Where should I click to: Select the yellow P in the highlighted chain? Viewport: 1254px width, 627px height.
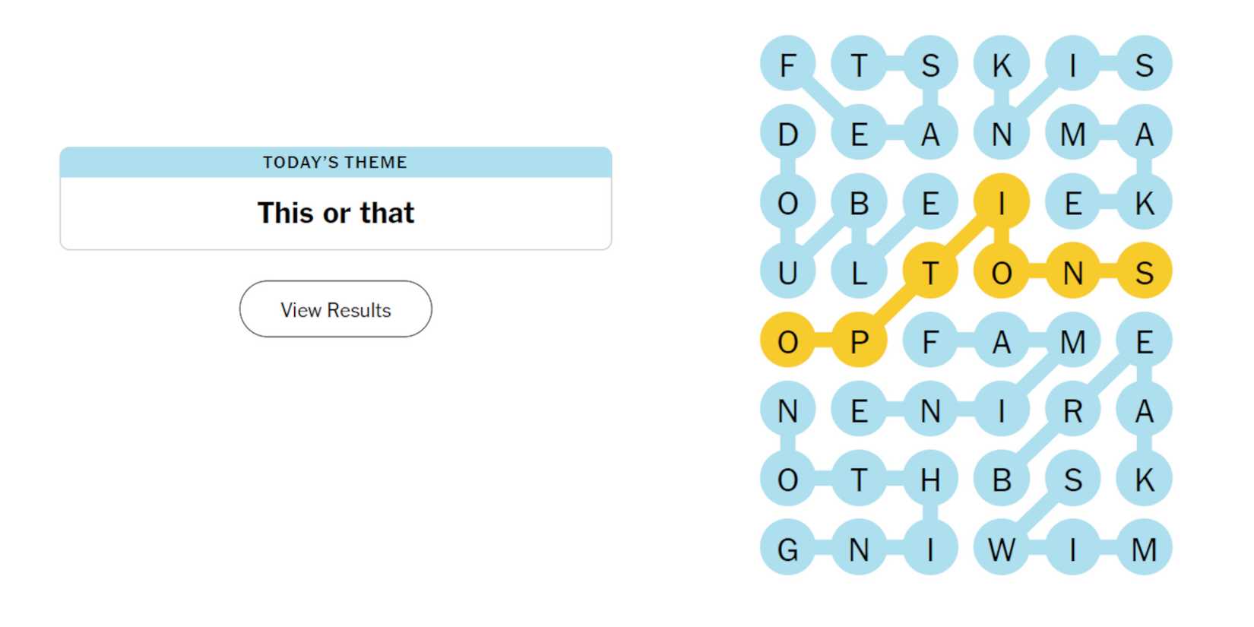pyautogui.click(x=859, y=342)
